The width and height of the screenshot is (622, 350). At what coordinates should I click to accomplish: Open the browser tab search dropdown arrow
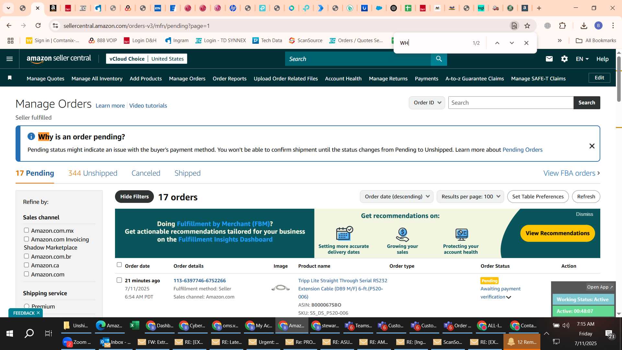pos(8,8)
